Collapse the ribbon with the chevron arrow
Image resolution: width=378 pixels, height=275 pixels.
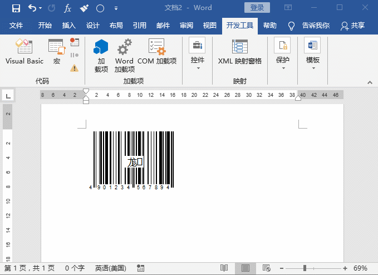tap(370, 82)
